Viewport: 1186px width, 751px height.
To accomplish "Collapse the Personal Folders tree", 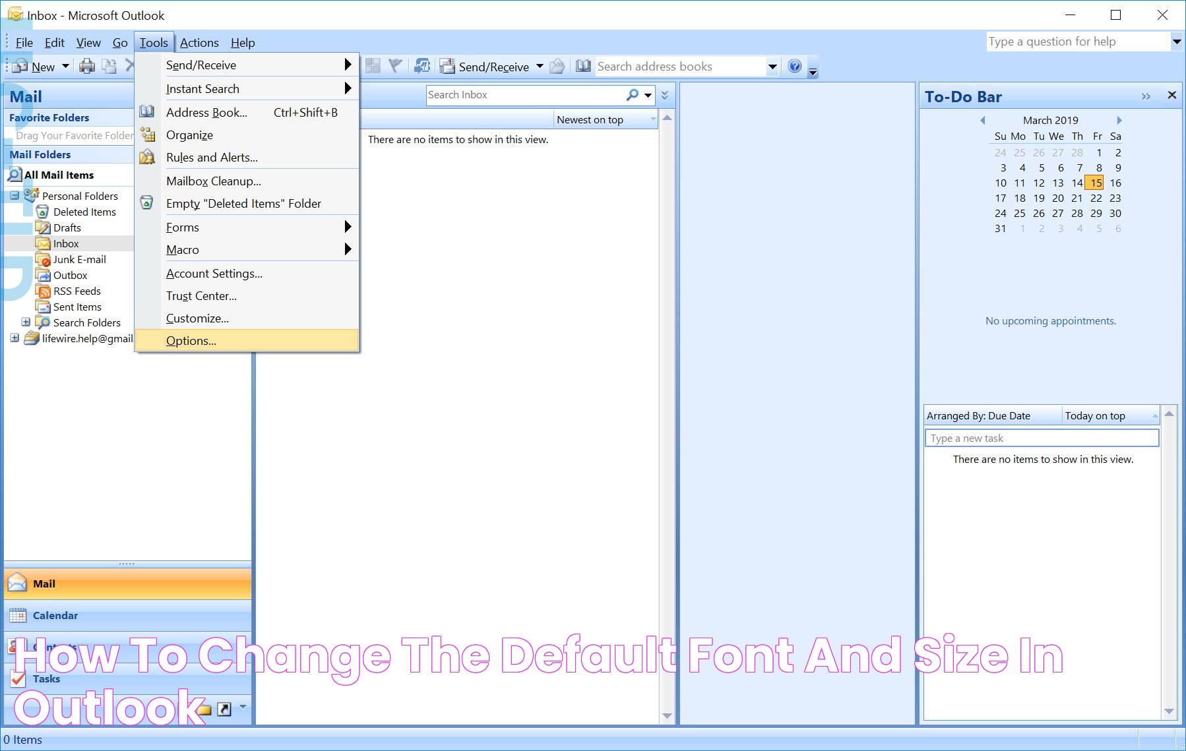I will [15, 196].
